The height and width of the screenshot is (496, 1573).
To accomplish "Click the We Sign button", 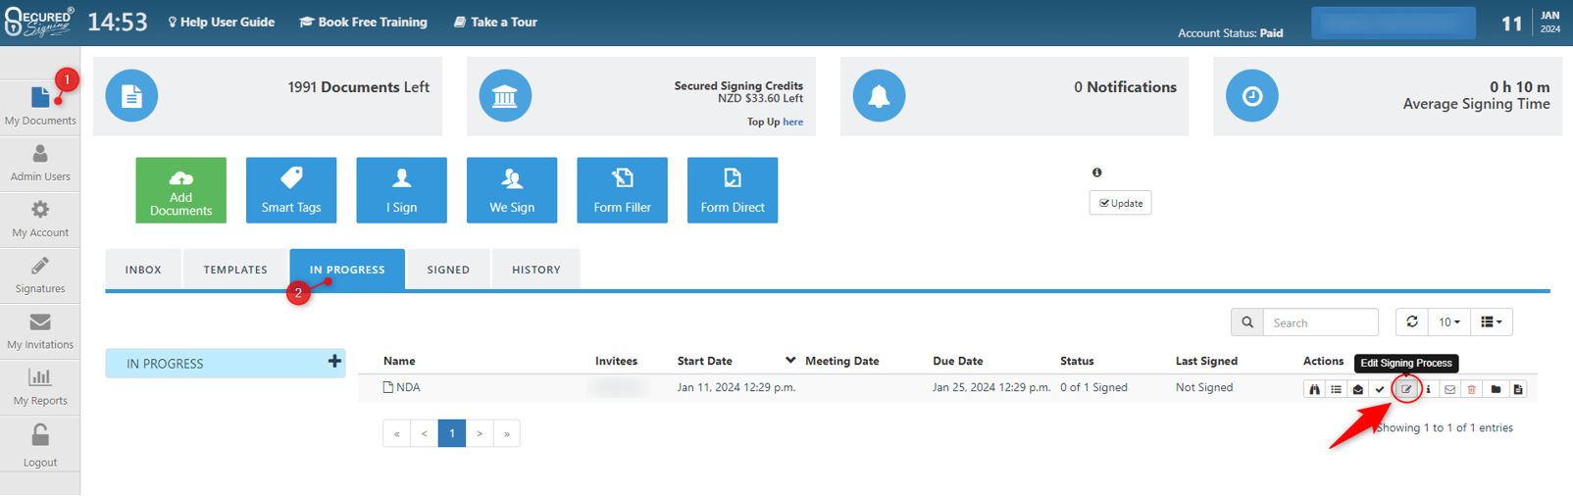I will click(512, 190).
